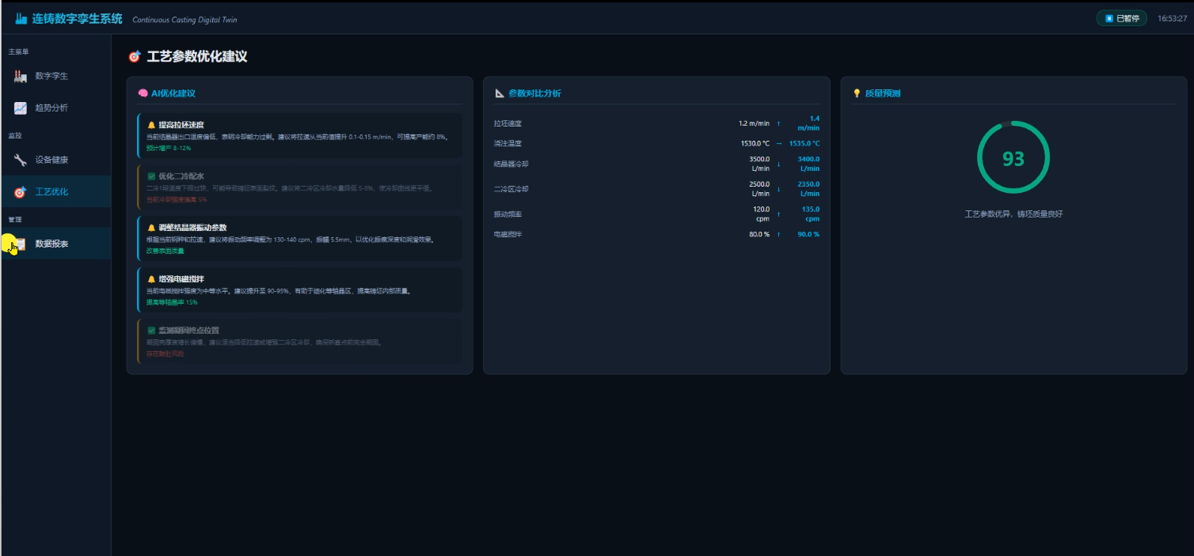The width and height of the screenshot is (1194, 556).
Task: Click the stop icon in 已暂停 button
Action: [x=1109, y=18]
